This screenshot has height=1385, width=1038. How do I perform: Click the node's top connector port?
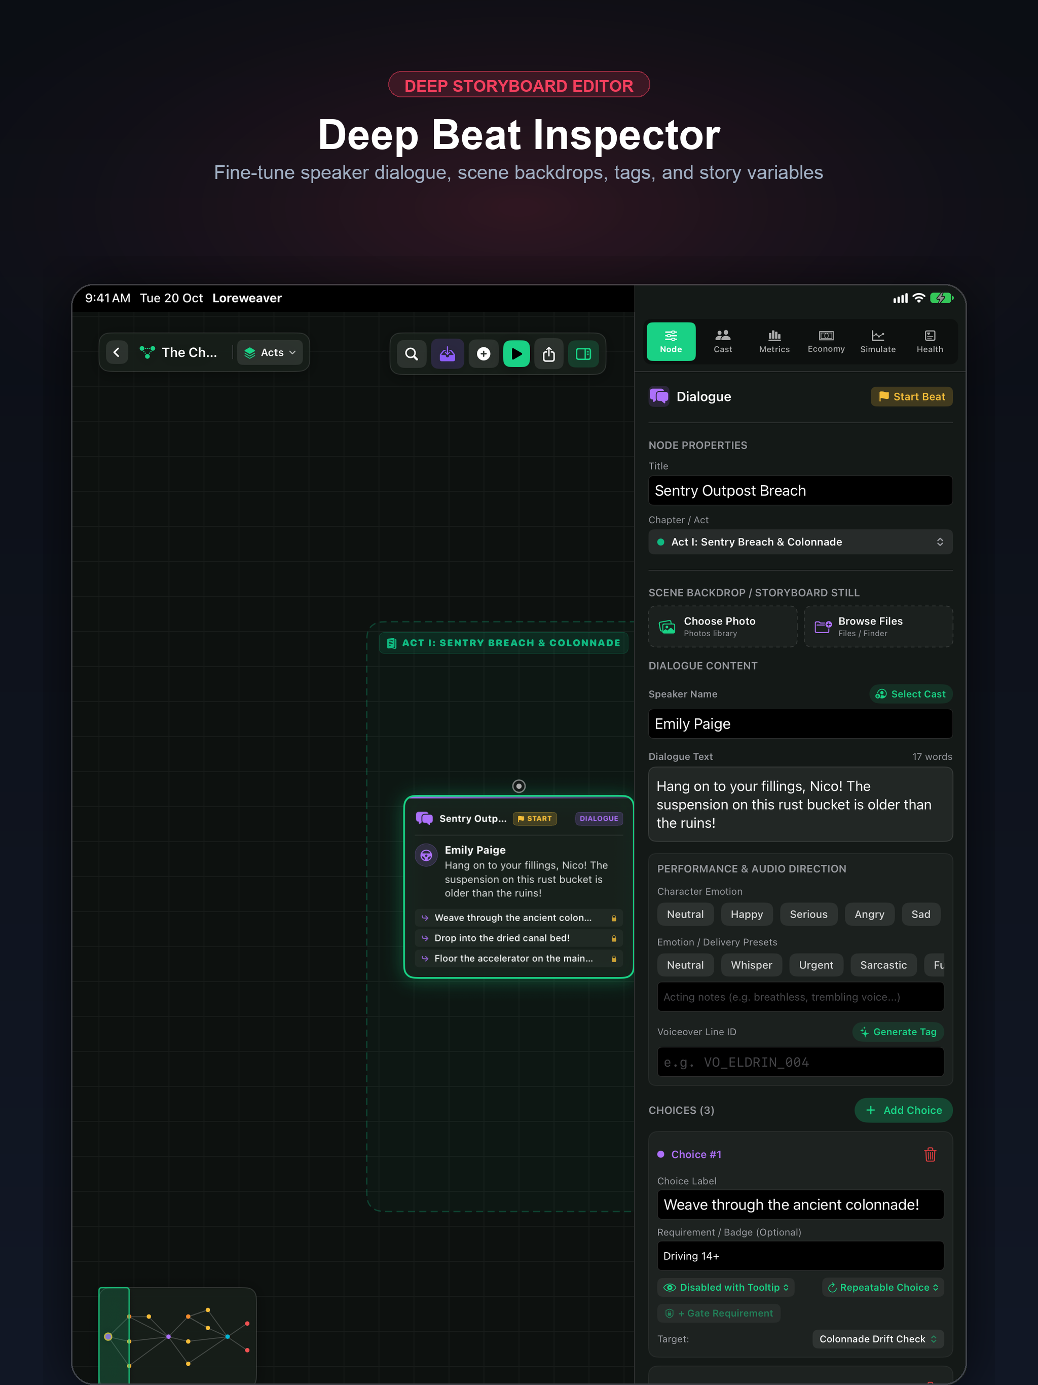click(x=519, y=786)
